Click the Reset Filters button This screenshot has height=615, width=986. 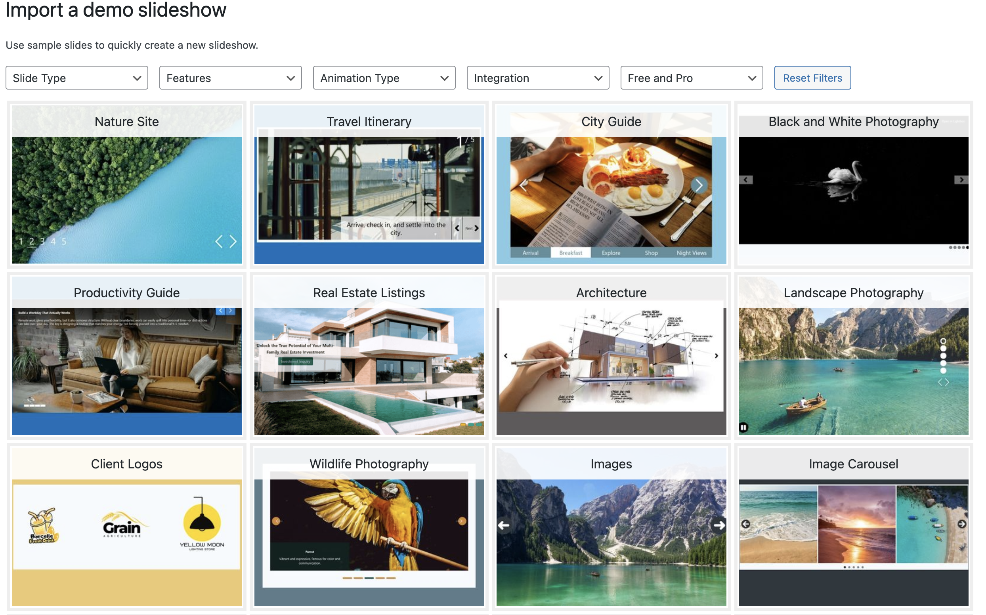pos(812,78)
